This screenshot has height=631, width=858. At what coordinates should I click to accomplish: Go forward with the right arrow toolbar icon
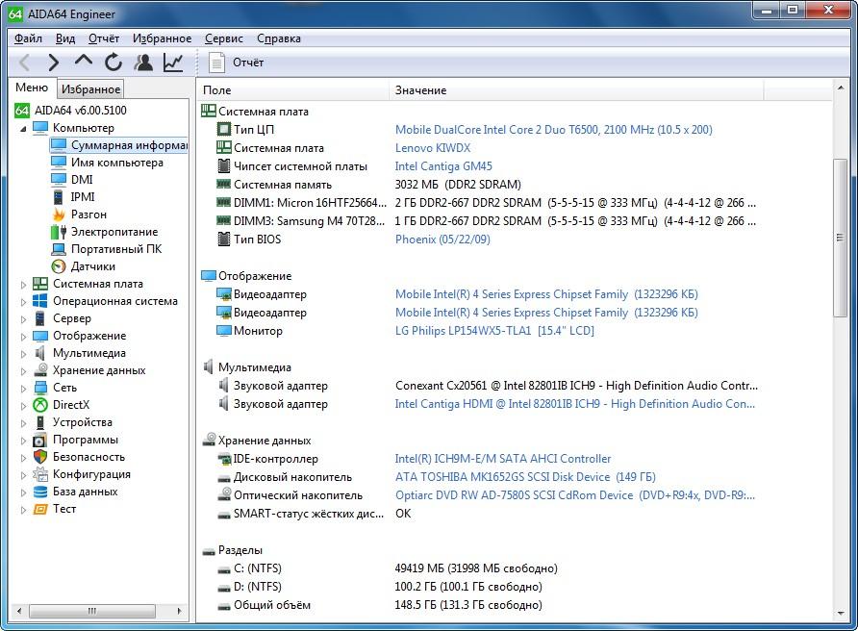pos(53,63)
